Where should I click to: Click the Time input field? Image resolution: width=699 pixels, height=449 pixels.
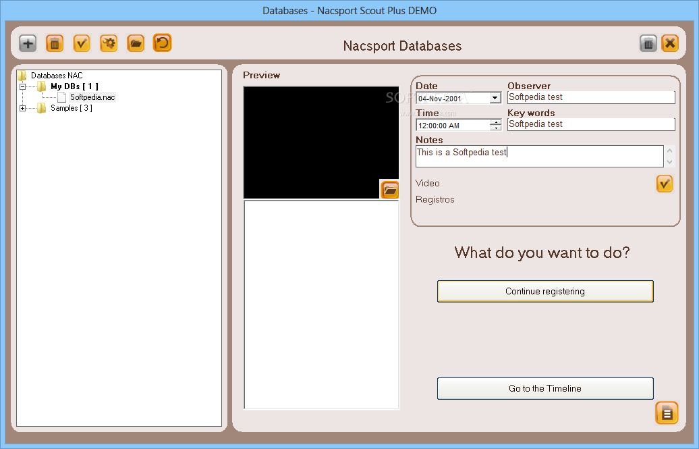pos(453,126)
